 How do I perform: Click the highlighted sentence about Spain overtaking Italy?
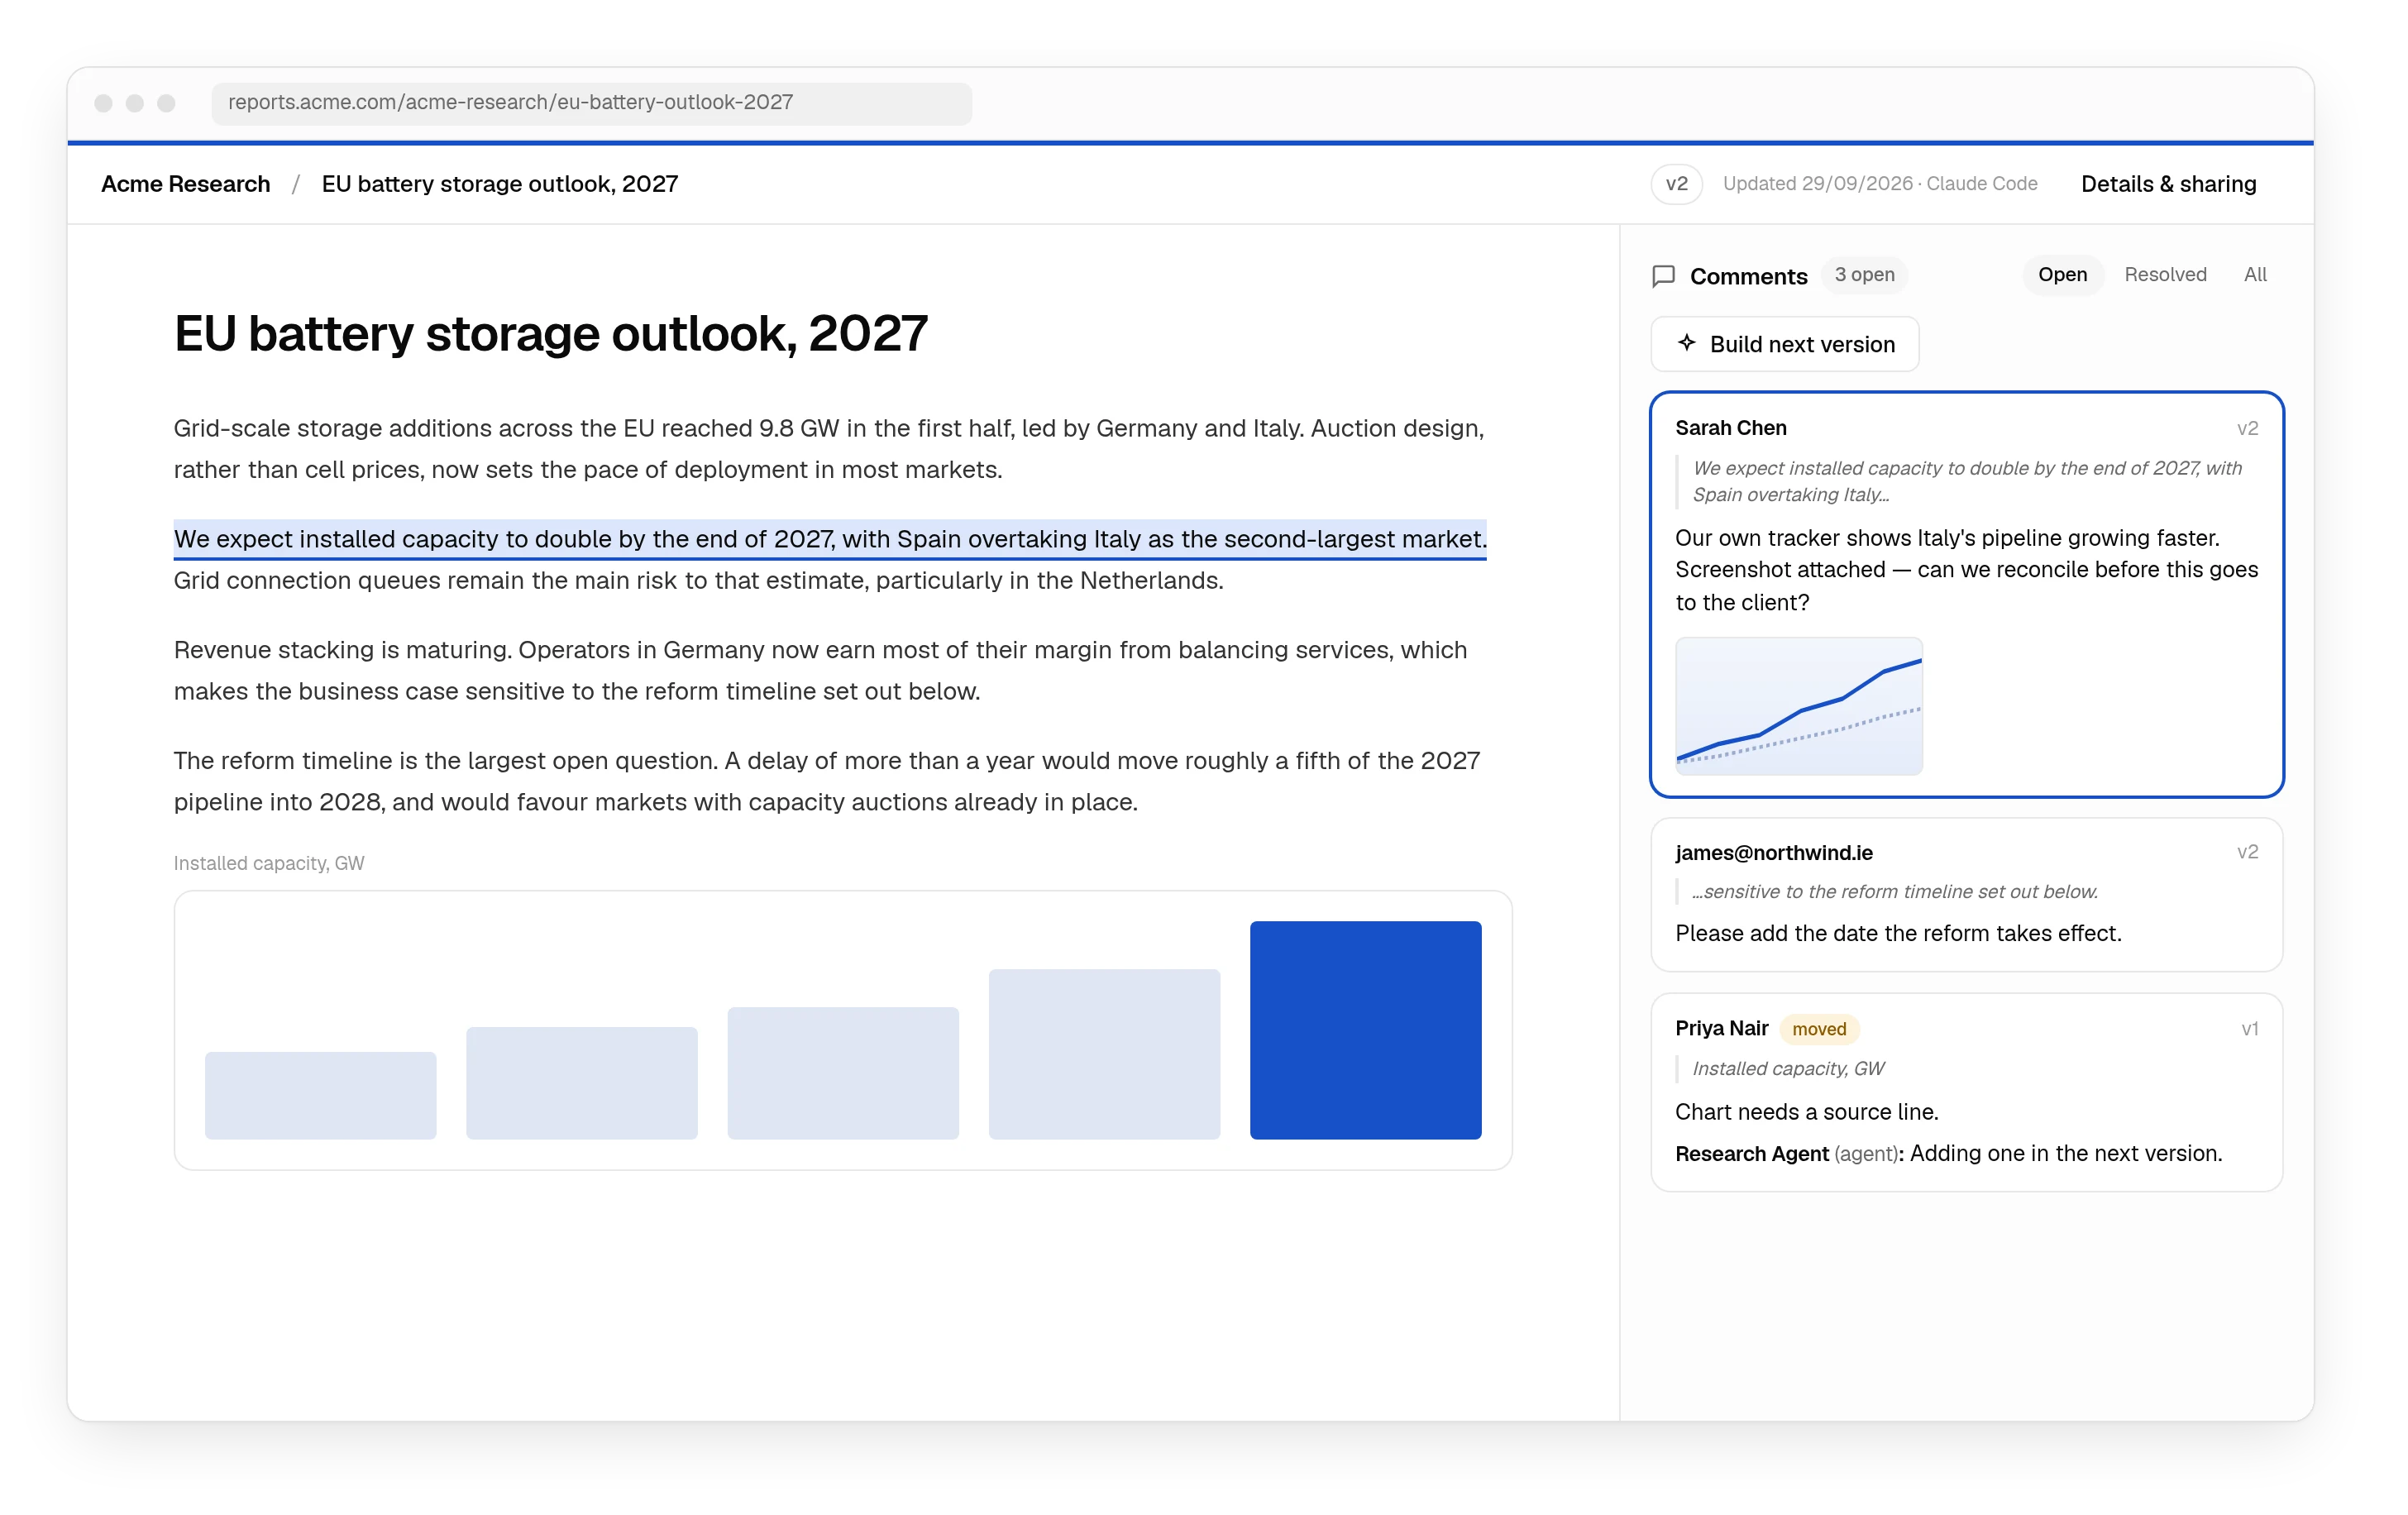click(x=830, y=539)
